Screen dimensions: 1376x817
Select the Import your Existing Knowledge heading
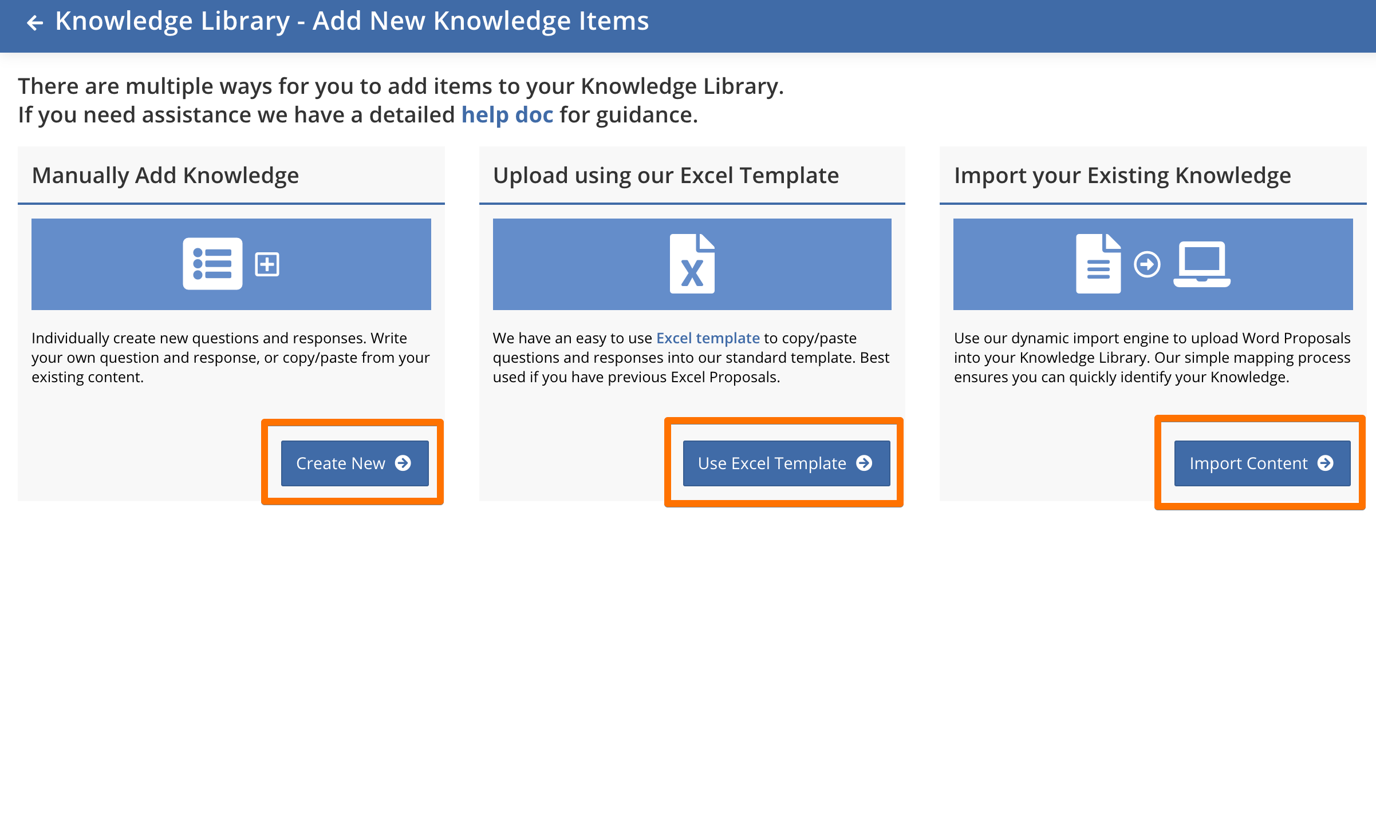(x=1122, y=176)
